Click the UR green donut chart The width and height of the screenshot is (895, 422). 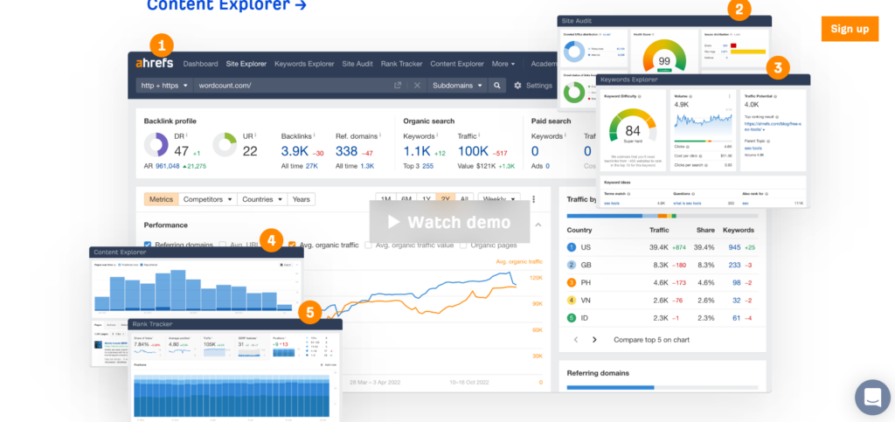coord(225,145)
